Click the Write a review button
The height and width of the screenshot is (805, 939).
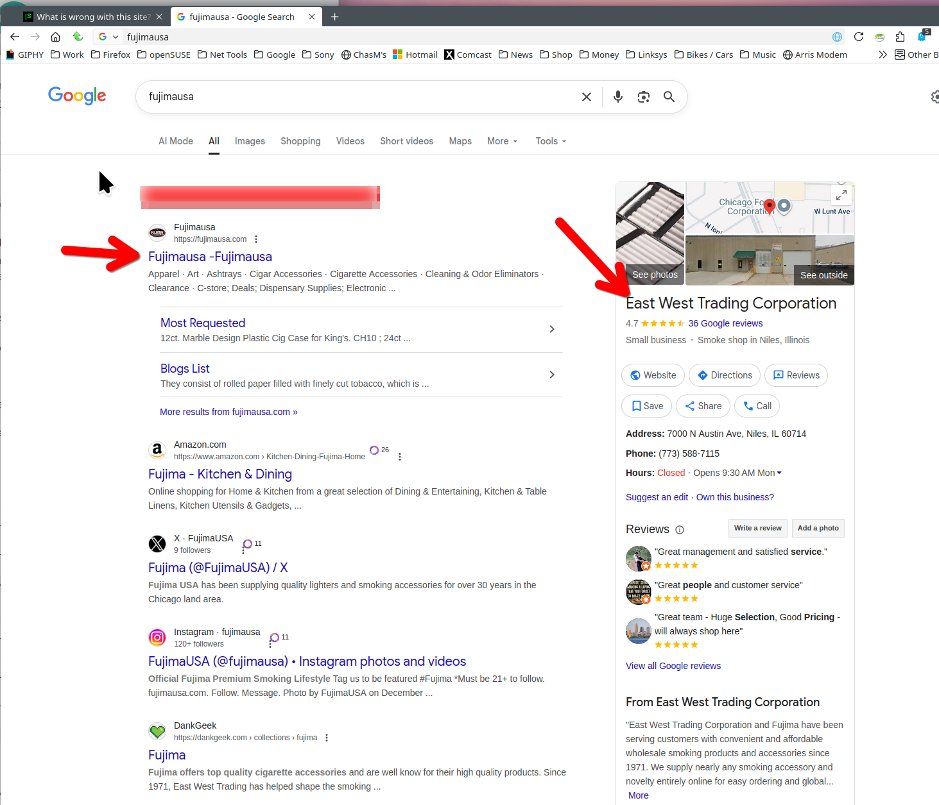[758, 528]
